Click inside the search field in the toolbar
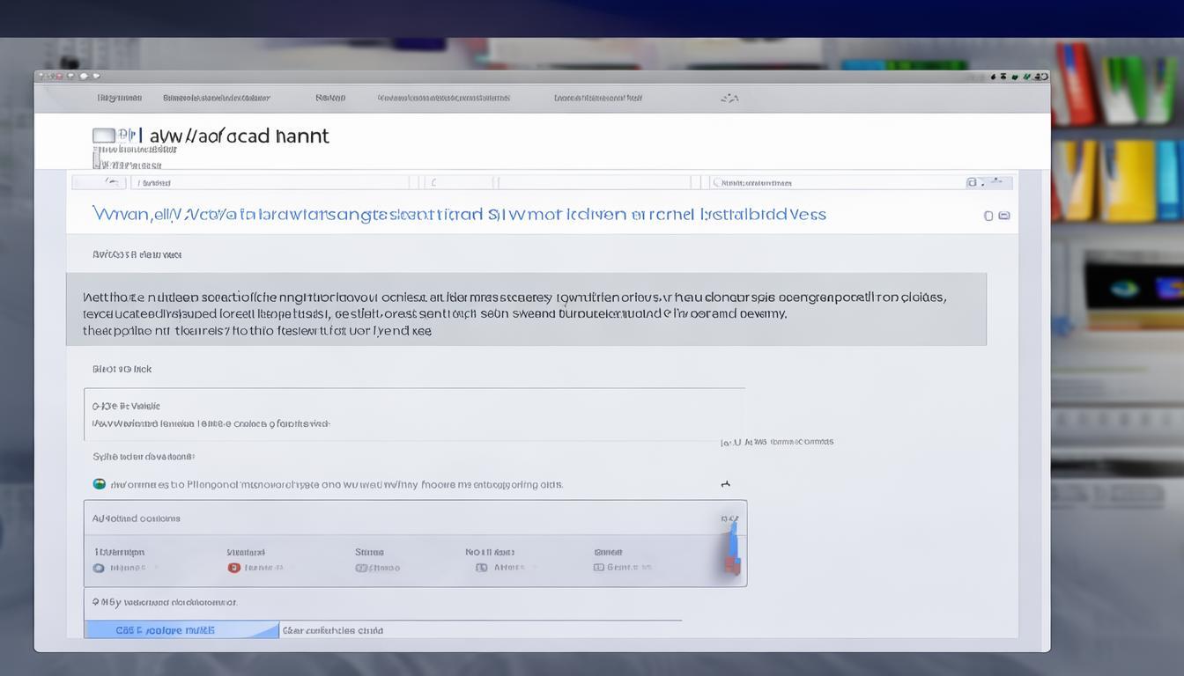1184x676 pixels. (x=837, y=182)
